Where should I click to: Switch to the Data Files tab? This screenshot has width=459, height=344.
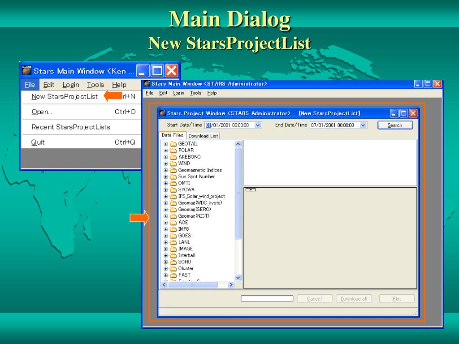click(173, 135)
